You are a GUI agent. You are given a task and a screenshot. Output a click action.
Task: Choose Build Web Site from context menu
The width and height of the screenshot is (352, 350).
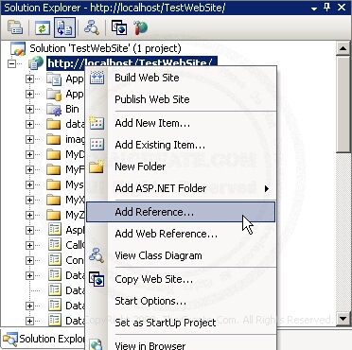point(181,78)
